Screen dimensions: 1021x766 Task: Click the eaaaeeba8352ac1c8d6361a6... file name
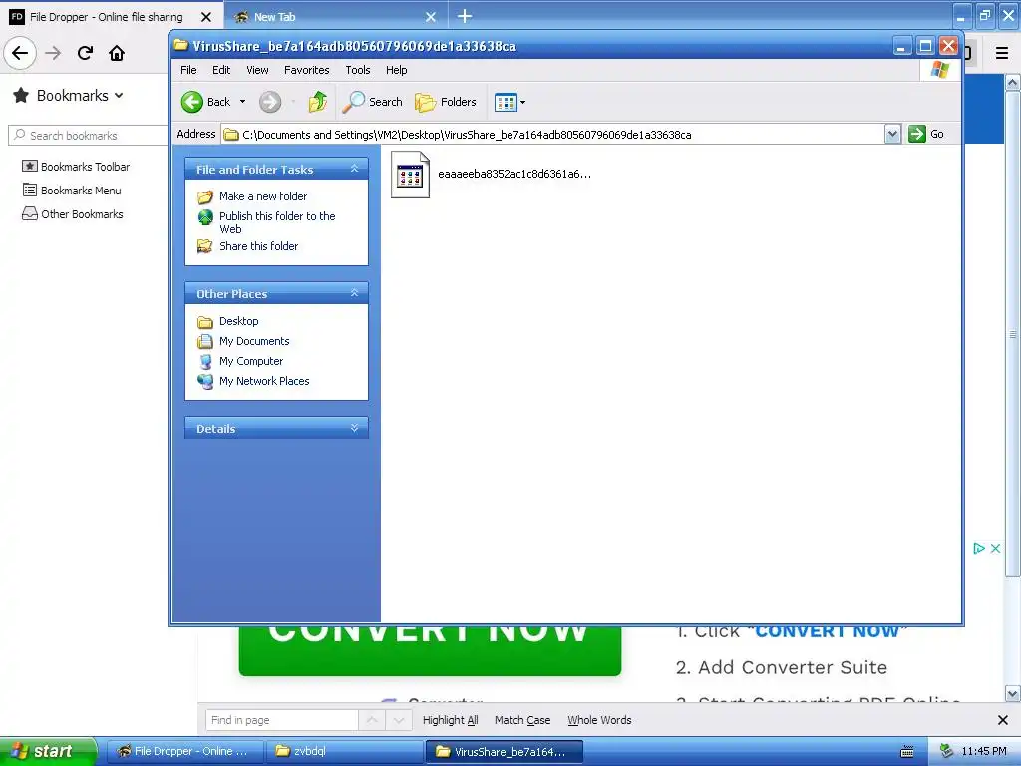coord(514,174)
